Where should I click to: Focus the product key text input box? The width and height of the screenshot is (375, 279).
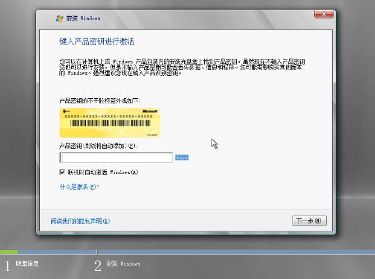[x=116, y=158]
